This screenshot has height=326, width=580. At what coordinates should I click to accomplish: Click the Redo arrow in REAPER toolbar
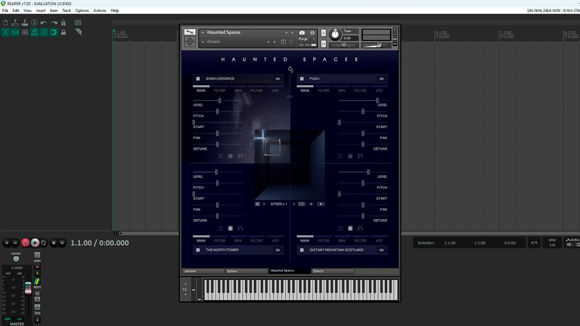coord(54,22)
